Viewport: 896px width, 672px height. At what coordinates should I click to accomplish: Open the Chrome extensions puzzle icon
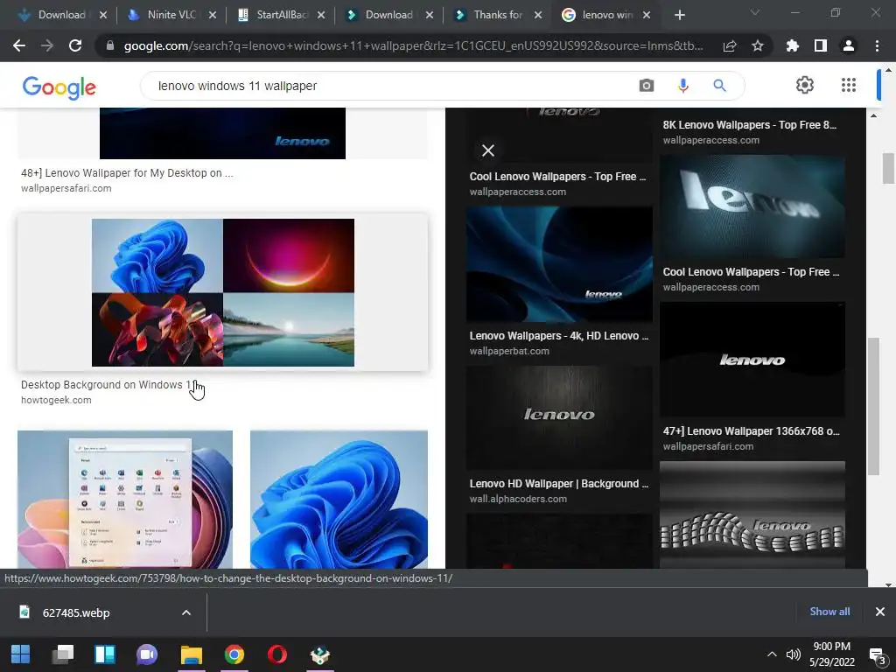point(793,45)
